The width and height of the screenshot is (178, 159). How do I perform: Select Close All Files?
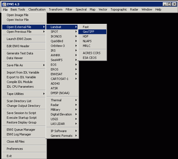point(24,142)
